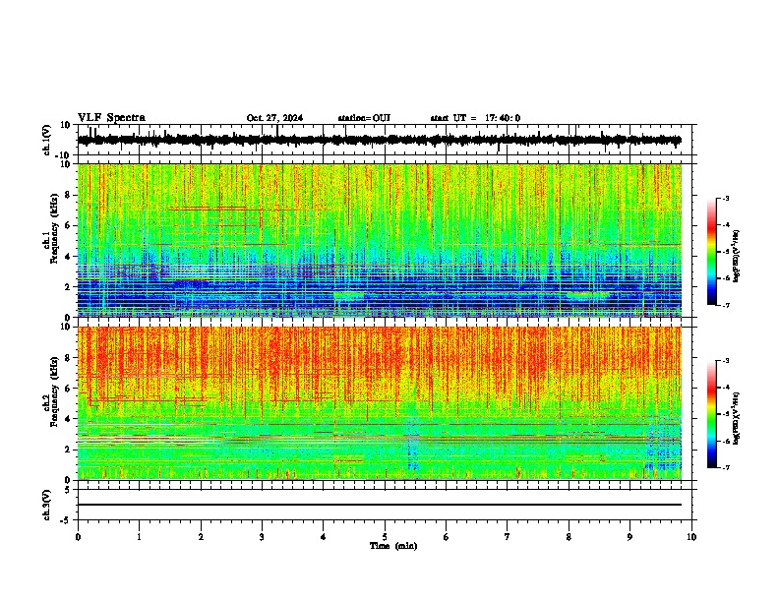Viewport: 779px width, 602px height.
Task: Click time axis tick label "5"
Action: 385,537
